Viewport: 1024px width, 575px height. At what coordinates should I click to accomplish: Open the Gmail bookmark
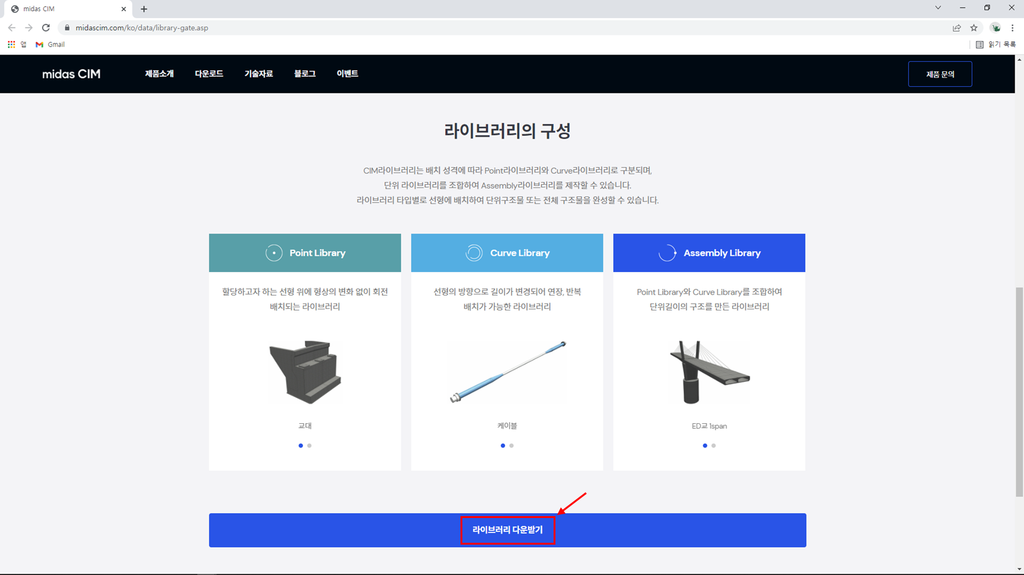[50, 45]
